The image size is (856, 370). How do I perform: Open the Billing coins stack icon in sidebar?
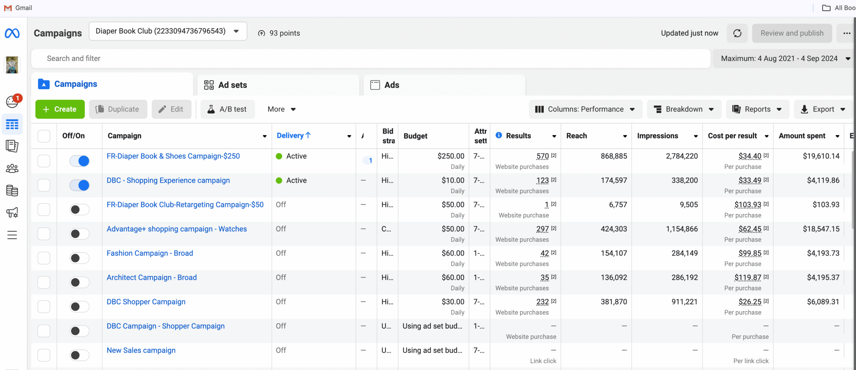click(x=12, y=190)
